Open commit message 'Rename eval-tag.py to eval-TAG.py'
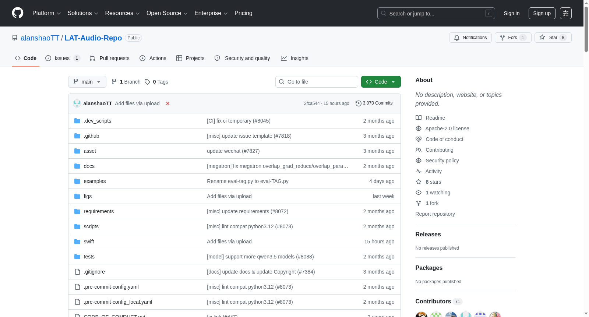The image size is (589, 317). (x=248, y=181)
